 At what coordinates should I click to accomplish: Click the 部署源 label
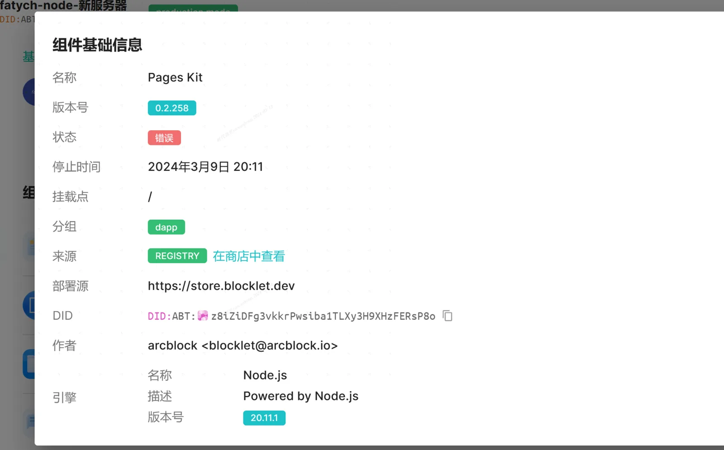click(x=71, y=286)
